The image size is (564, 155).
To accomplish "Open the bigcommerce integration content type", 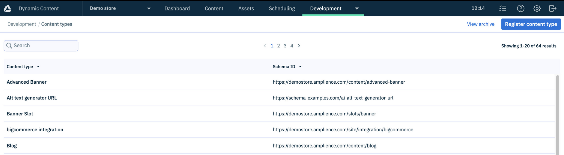I will (x=35, y=130).
